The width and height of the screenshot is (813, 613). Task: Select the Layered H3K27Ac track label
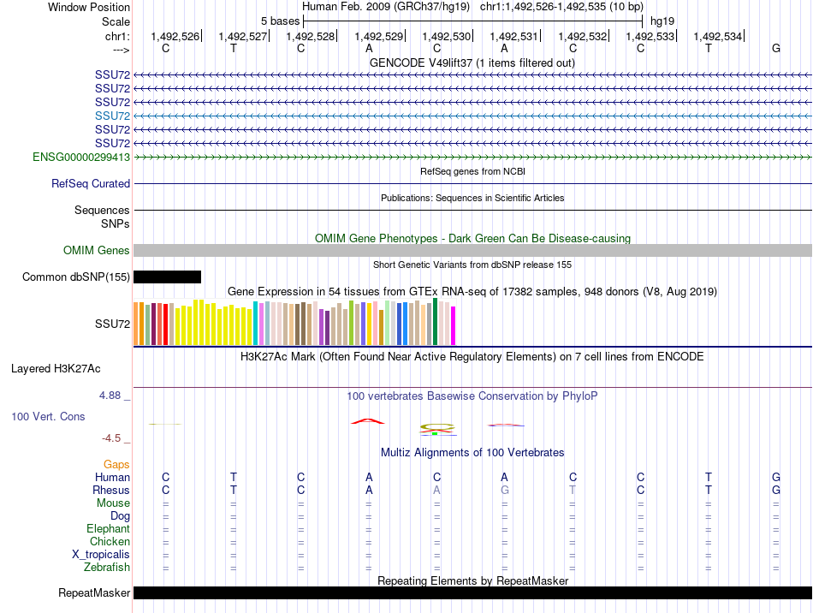click(56, 369)
